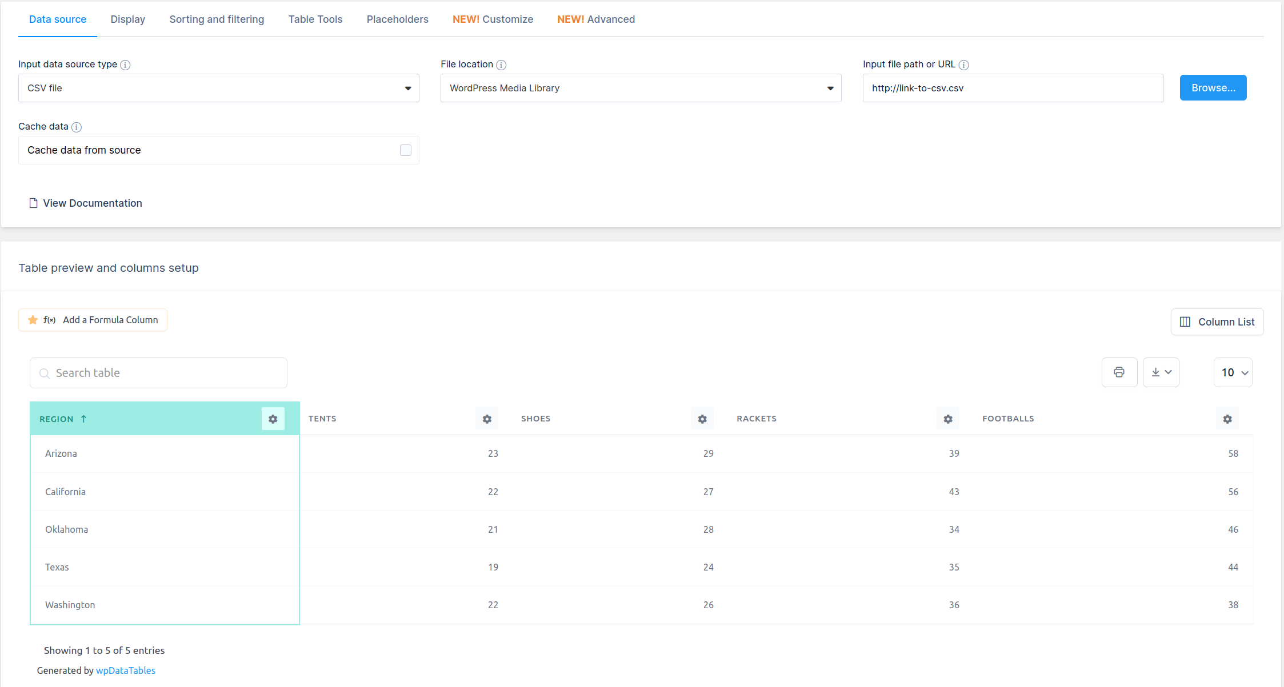
Task: Click Showing 1 to 5 of 5 entries text
Action: [x=104, y=650]
